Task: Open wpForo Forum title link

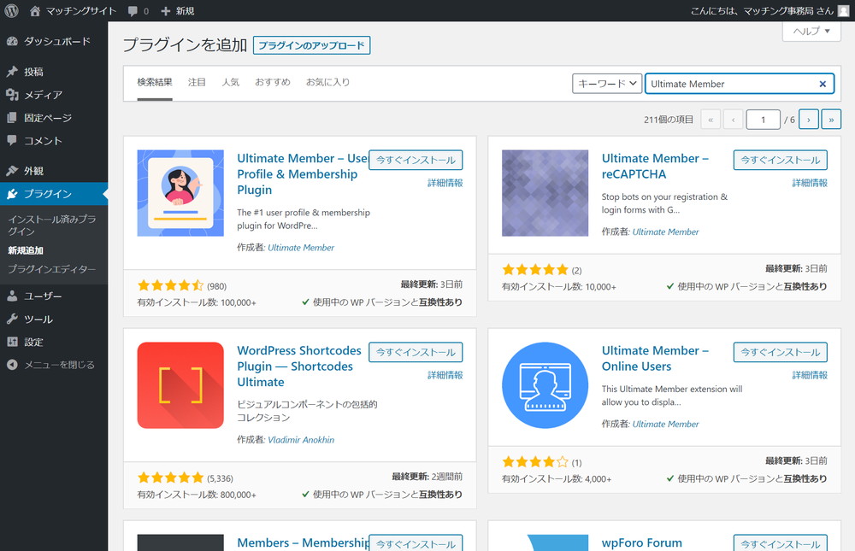Action: pyautogui.click(x=642, y=542)
